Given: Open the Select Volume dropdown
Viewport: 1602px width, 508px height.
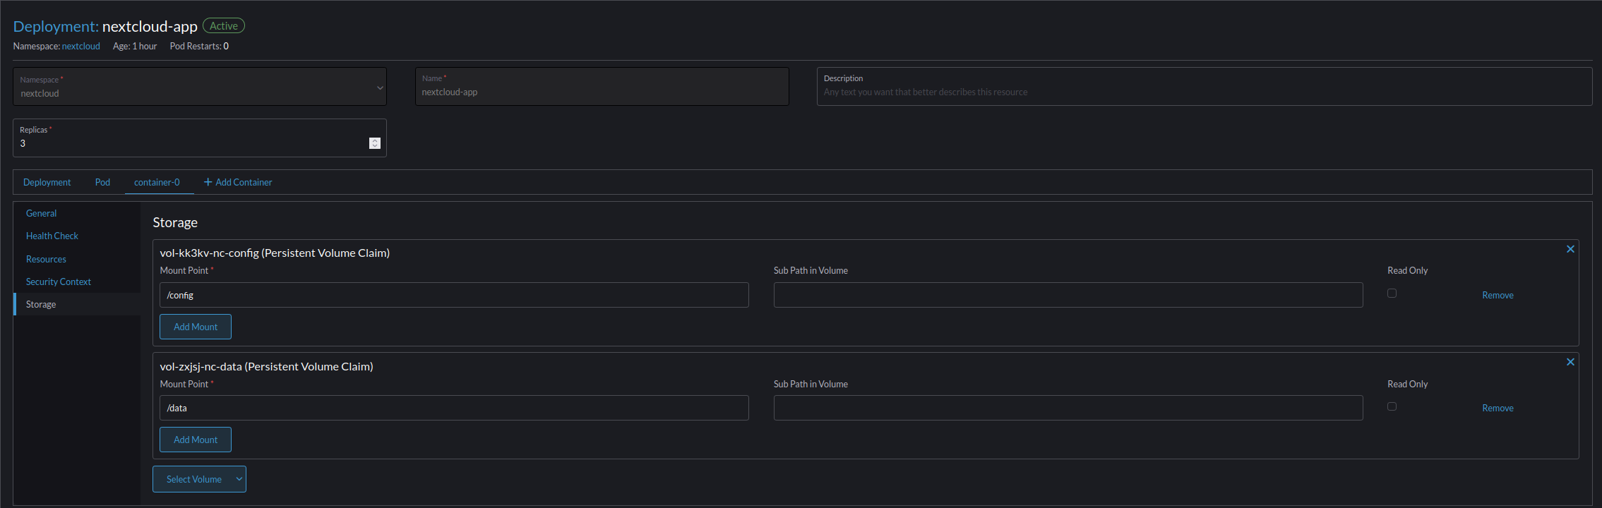Looking at the screenshot, I should (x=199, y=479).
